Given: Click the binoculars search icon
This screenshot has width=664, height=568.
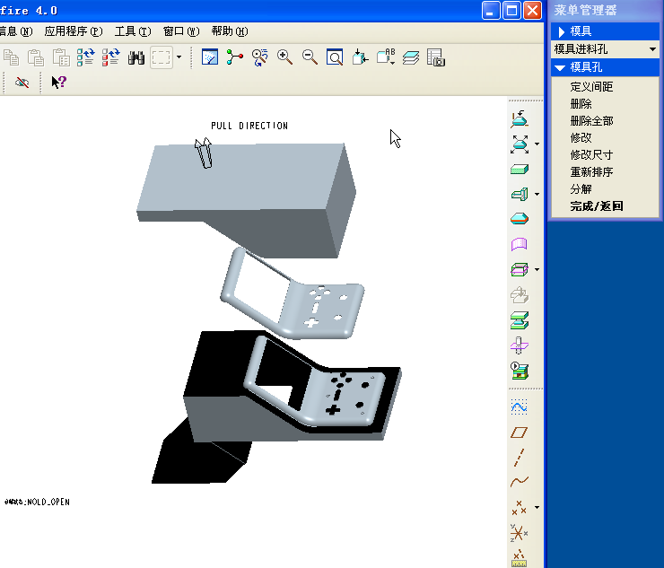Looking at the screenshot, I should 136,57.
